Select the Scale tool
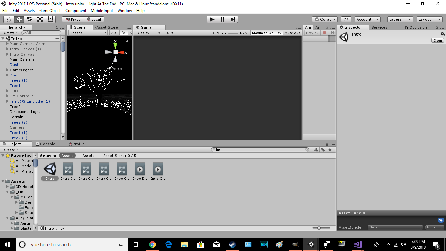446x251 pixels. [x=40, y=19]
